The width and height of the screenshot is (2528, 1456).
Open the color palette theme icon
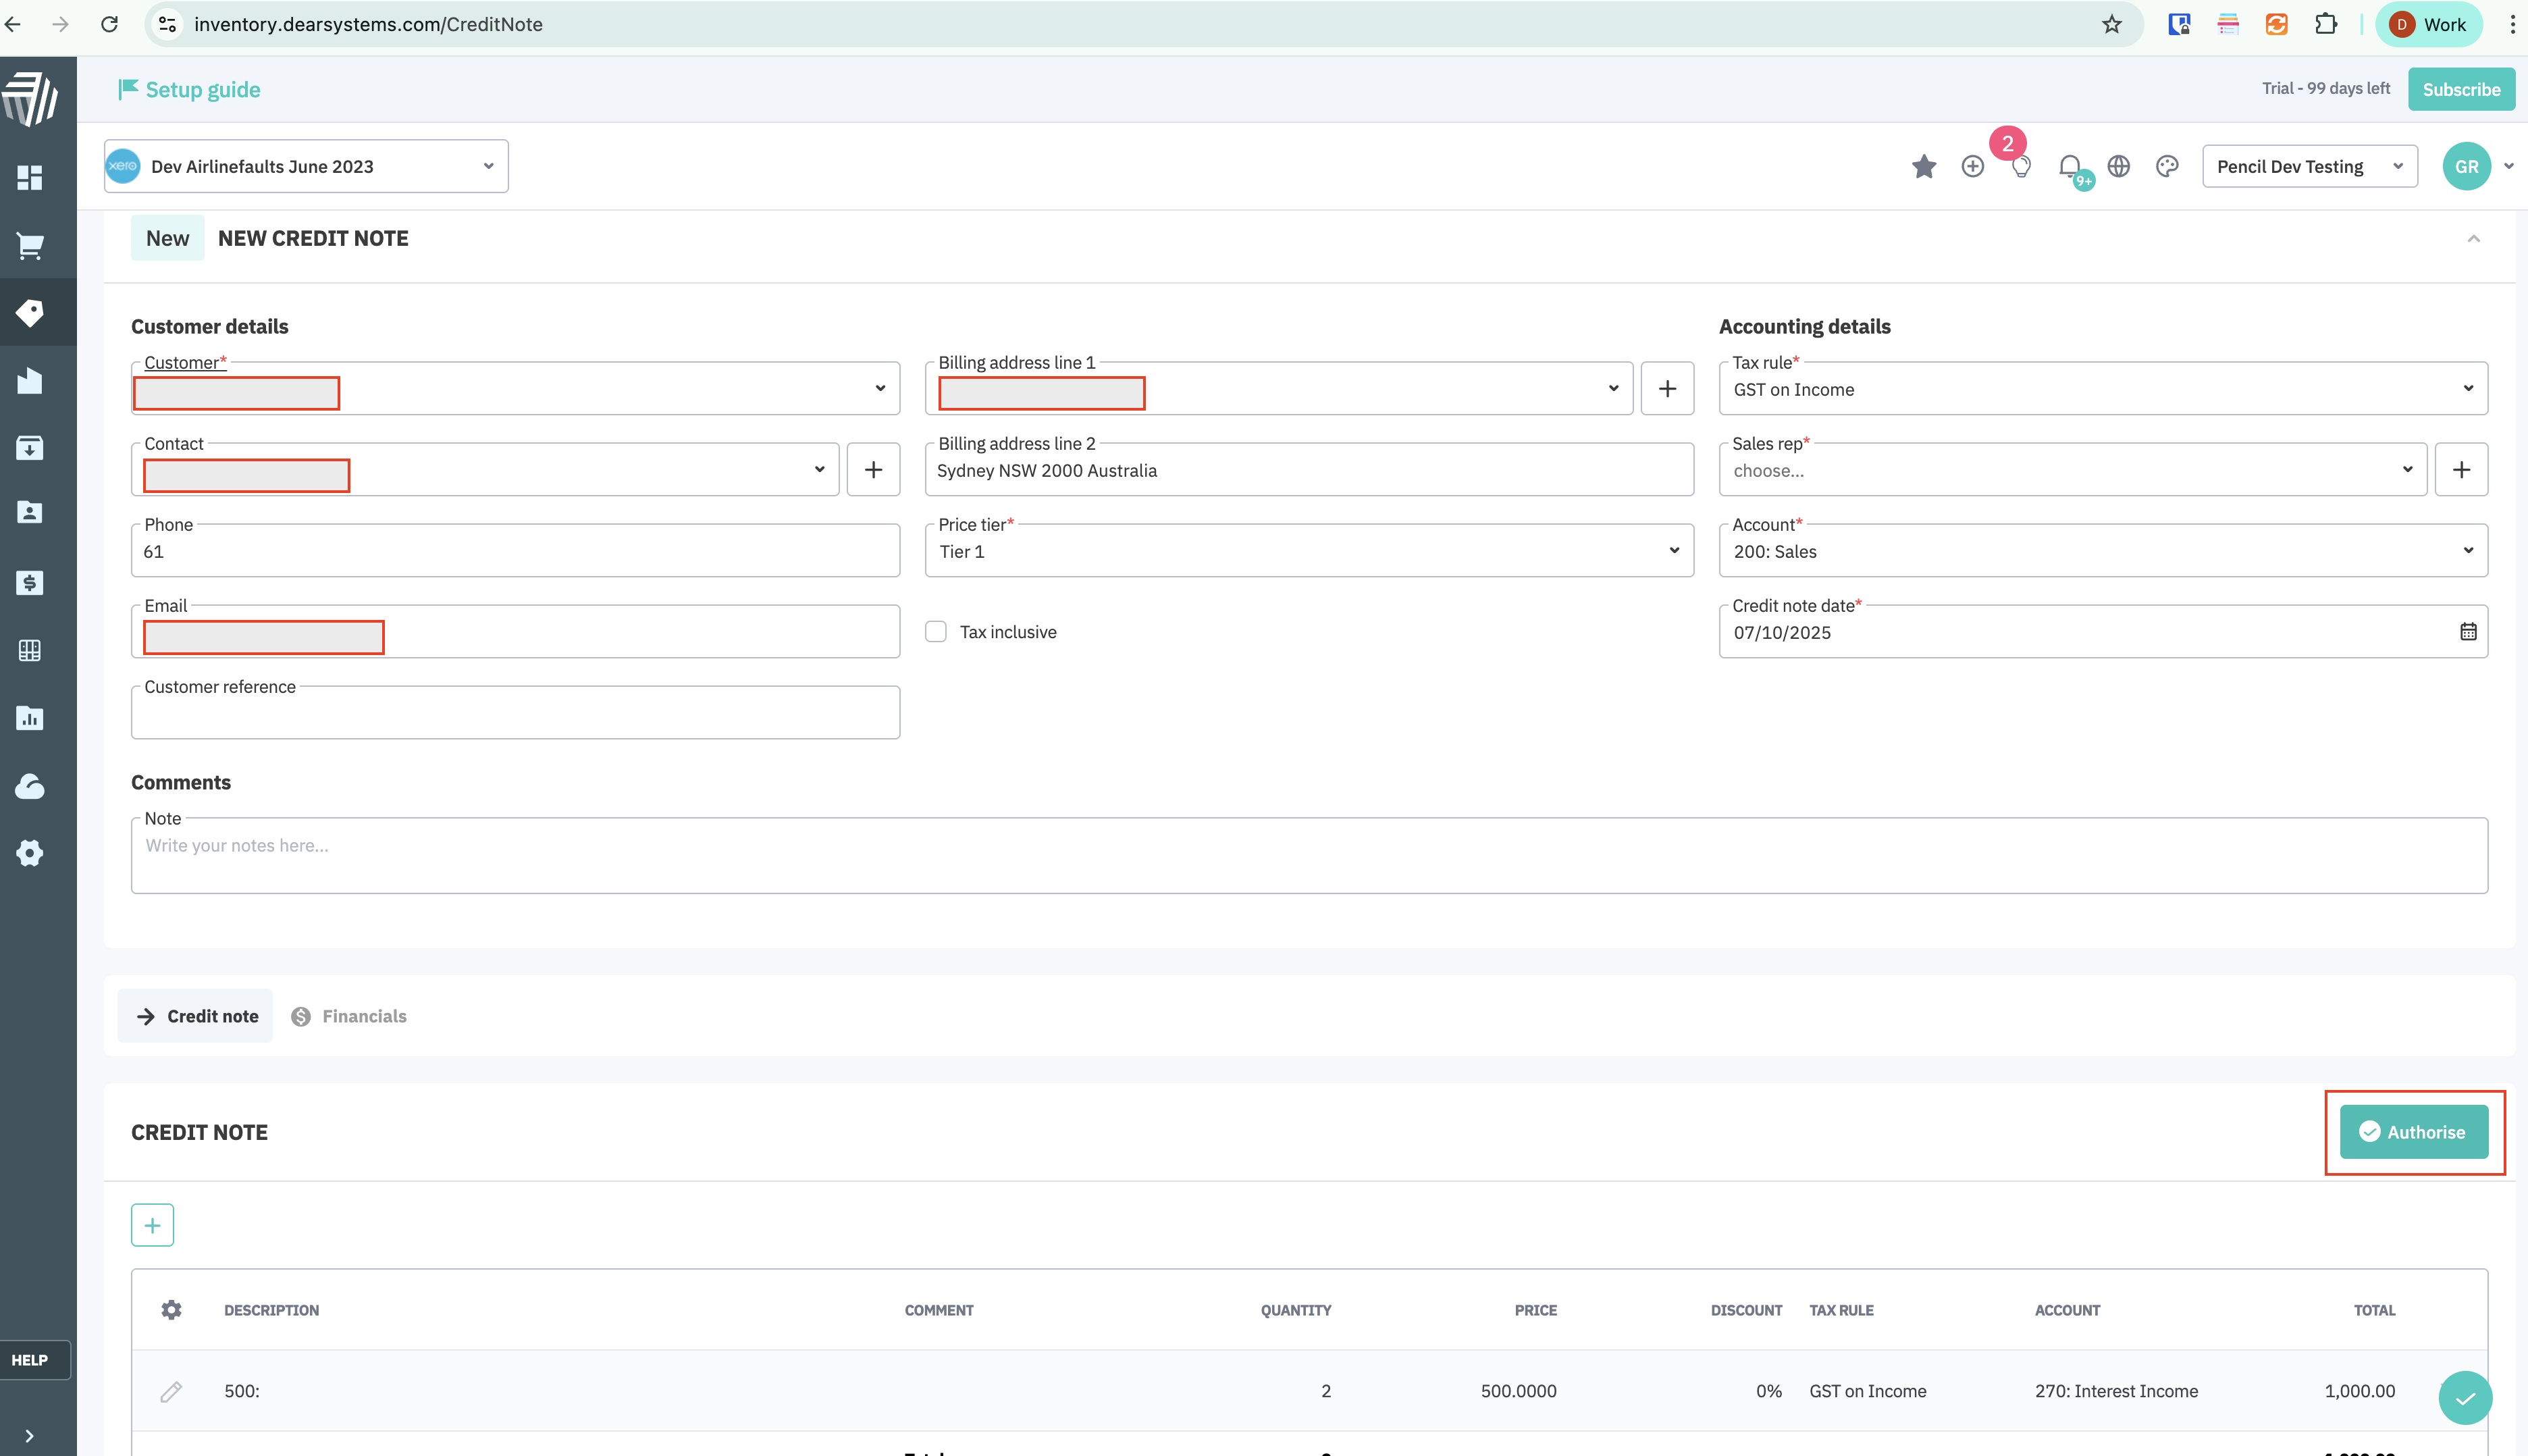click(x=2167, y=166)
